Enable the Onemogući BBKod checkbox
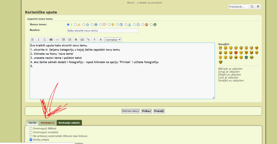 31,128
